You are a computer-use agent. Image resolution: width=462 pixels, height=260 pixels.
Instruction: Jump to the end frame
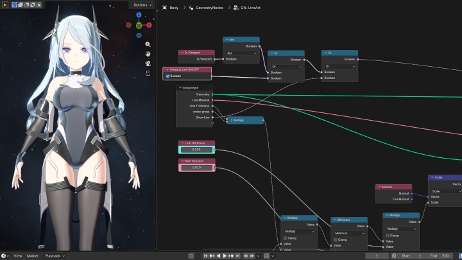pos(238,256)
